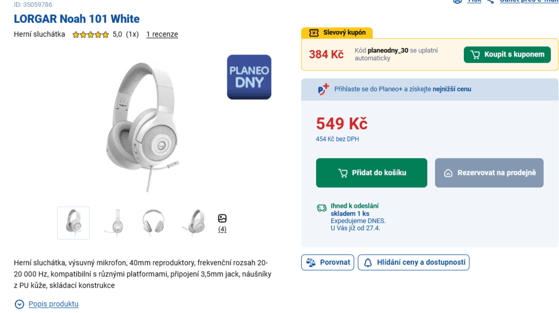
Task: Select the second headset thumbnail
Action: tap(113, 223)
